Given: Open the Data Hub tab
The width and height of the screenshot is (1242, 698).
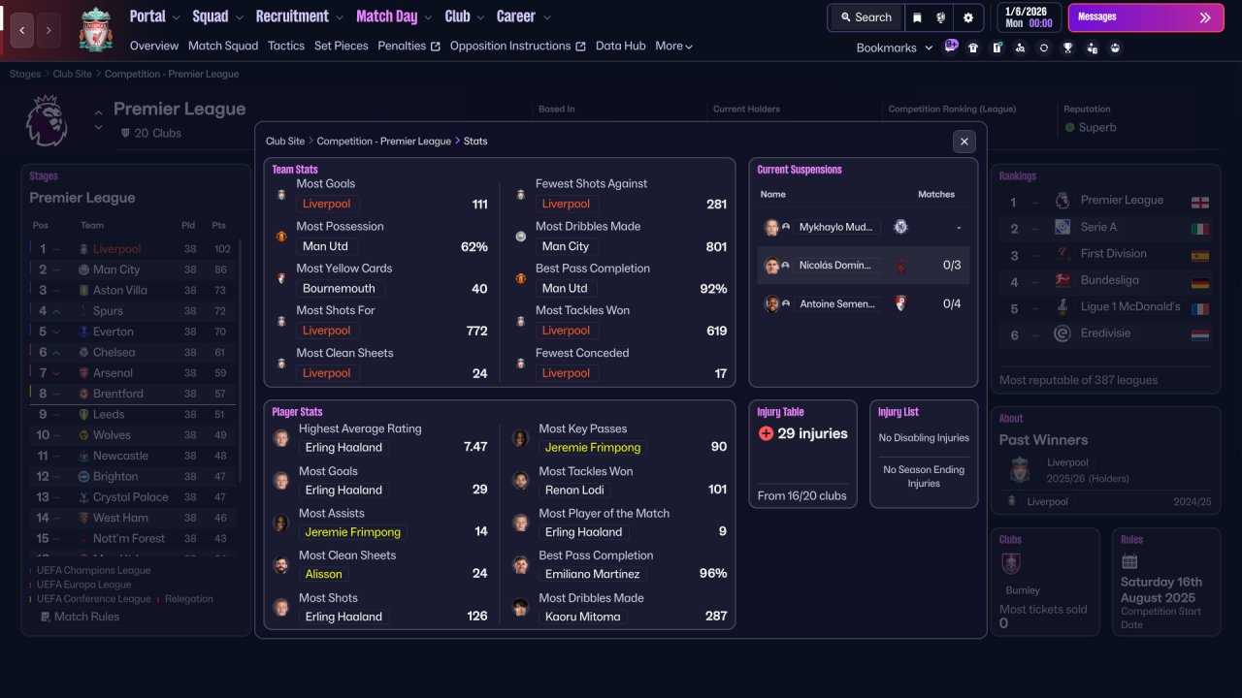Looking at the screenshot, I should click(621, 46).
